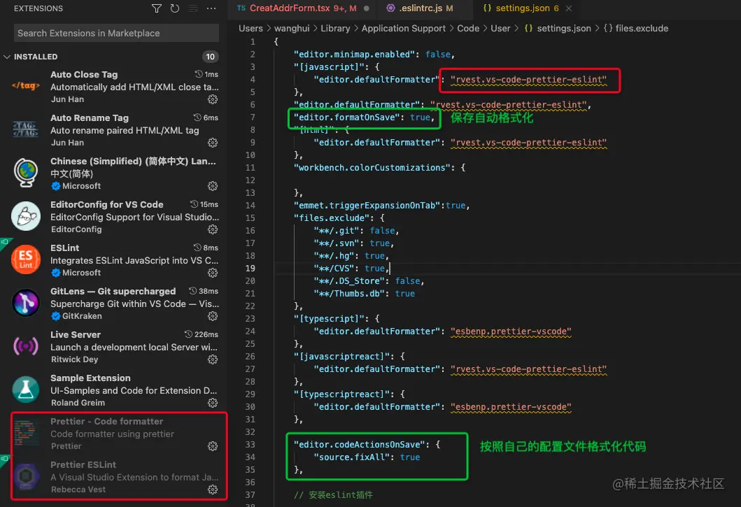Select the Prettier ESLint extension icon
The width and height of the screenshot is (741, 507).
coord(25,476)
